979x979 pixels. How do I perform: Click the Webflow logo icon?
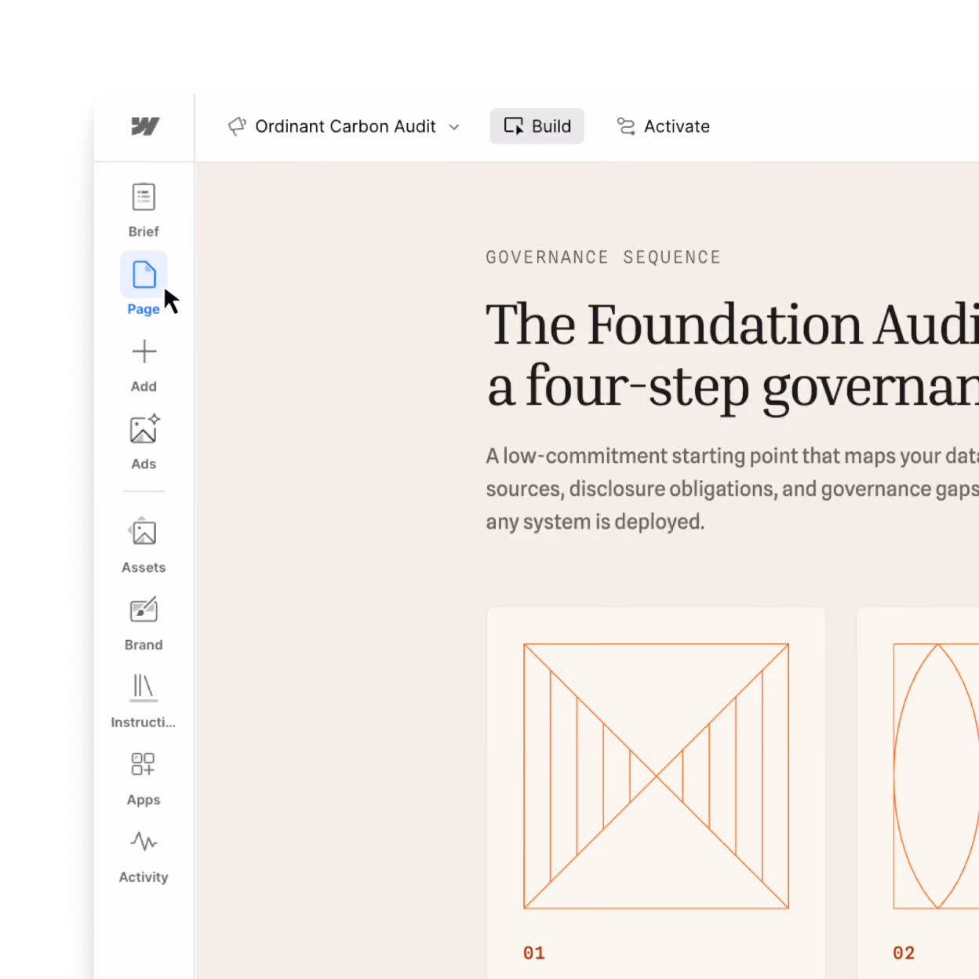click(x=145, y=126)
